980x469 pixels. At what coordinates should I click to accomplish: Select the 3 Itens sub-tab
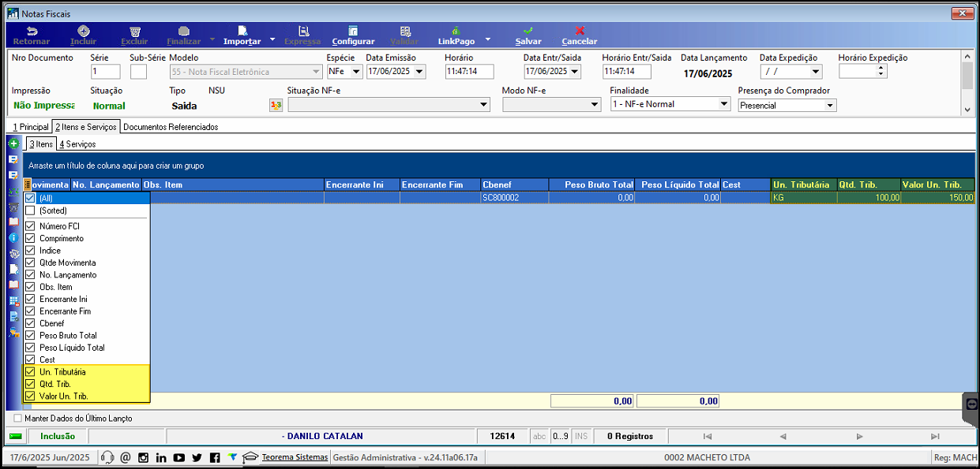point(41,144)
